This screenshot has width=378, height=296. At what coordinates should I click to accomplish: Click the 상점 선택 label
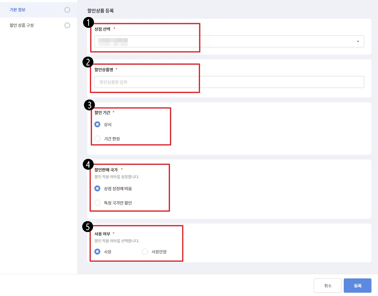point(102,29)
